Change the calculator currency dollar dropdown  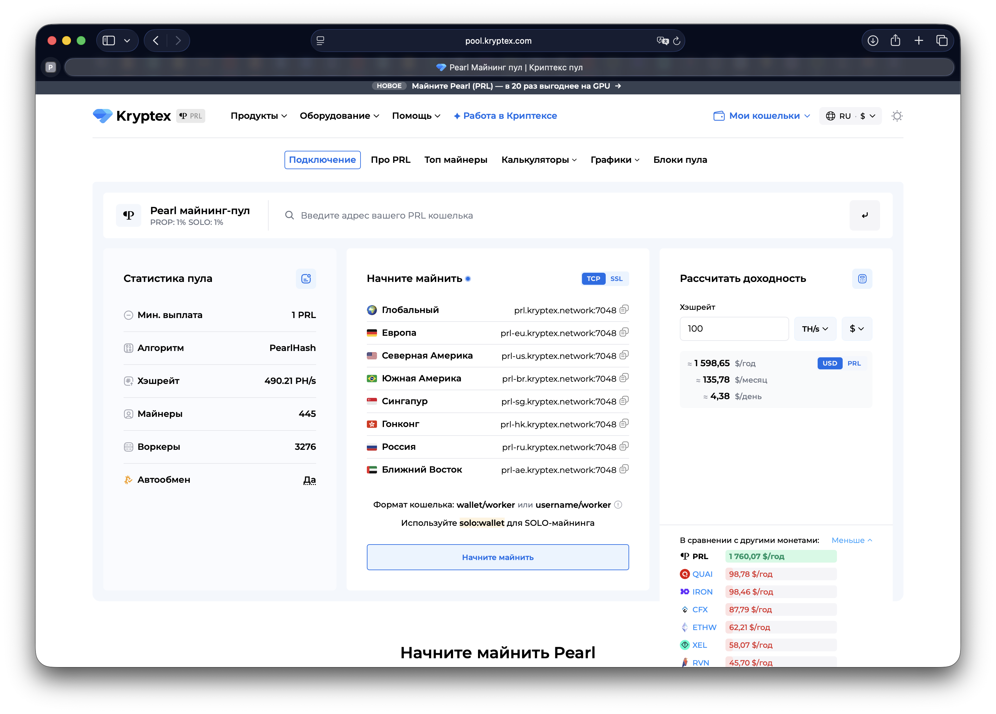[857, 328]
